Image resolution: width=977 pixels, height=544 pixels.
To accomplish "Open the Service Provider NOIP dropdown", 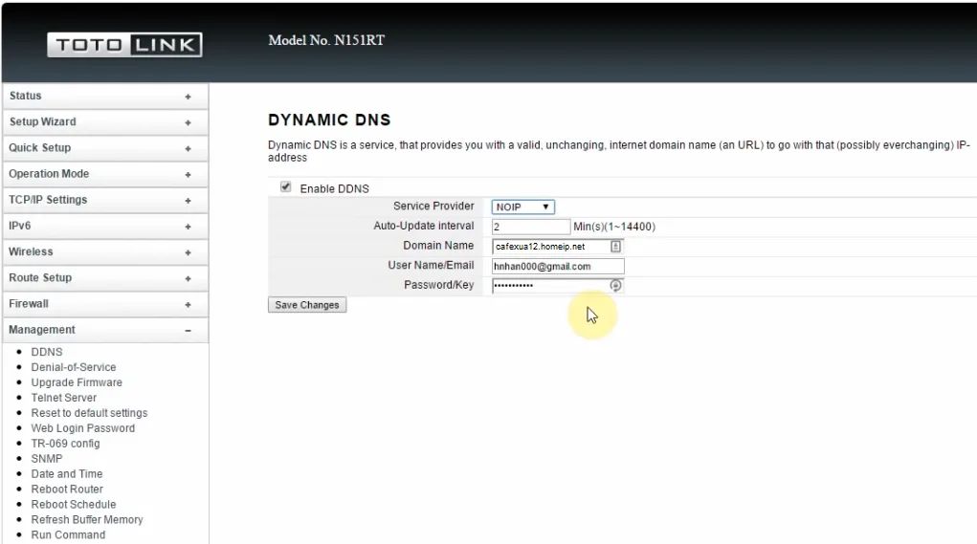I will [x=522, y=207].
